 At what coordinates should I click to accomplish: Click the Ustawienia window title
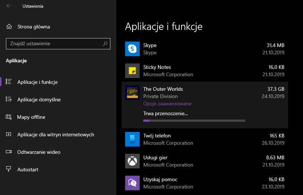33,6
